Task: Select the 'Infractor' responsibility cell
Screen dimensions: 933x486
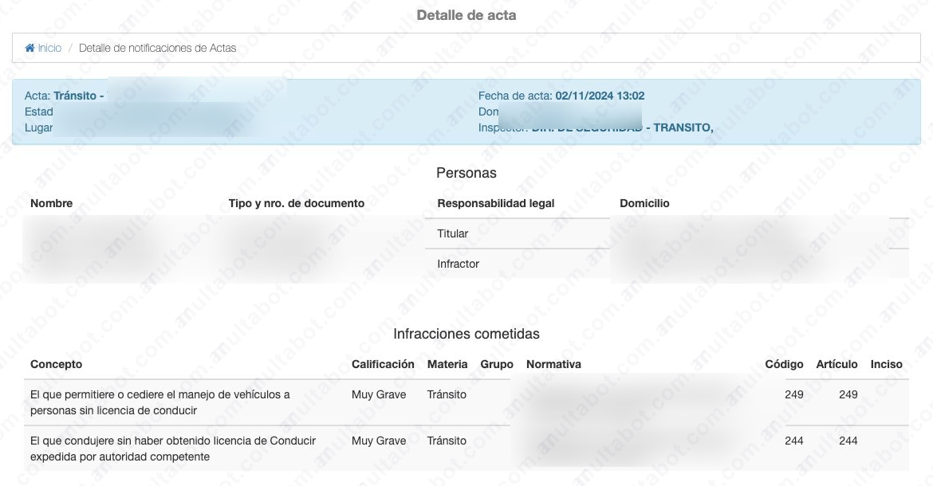Action: (x=459, y=264)
